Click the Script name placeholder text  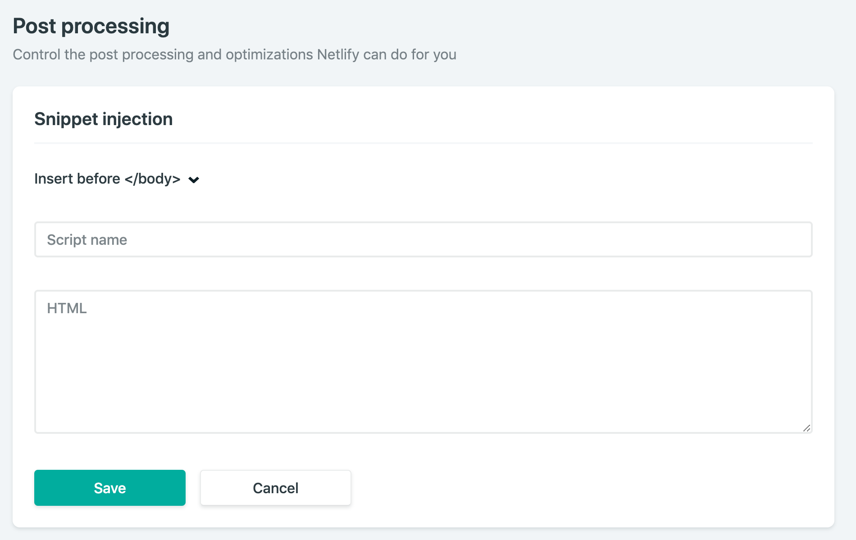click(x=87, y=240)
